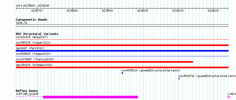Click the magenta LINC0 gene arrow
The width and height of the screenshot is (236, 100).
click(229, 97)
